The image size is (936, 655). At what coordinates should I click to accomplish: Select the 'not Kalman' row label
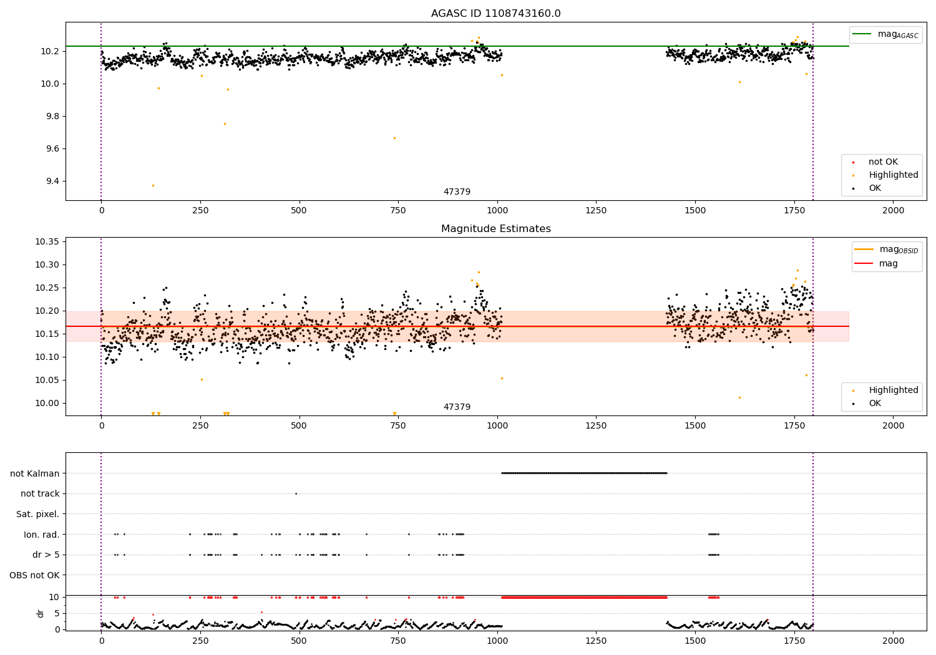point(35,473)
